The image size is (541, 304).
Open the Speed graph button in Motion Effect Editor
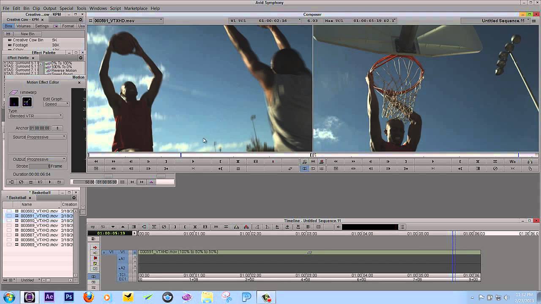[x=14, y=102]
